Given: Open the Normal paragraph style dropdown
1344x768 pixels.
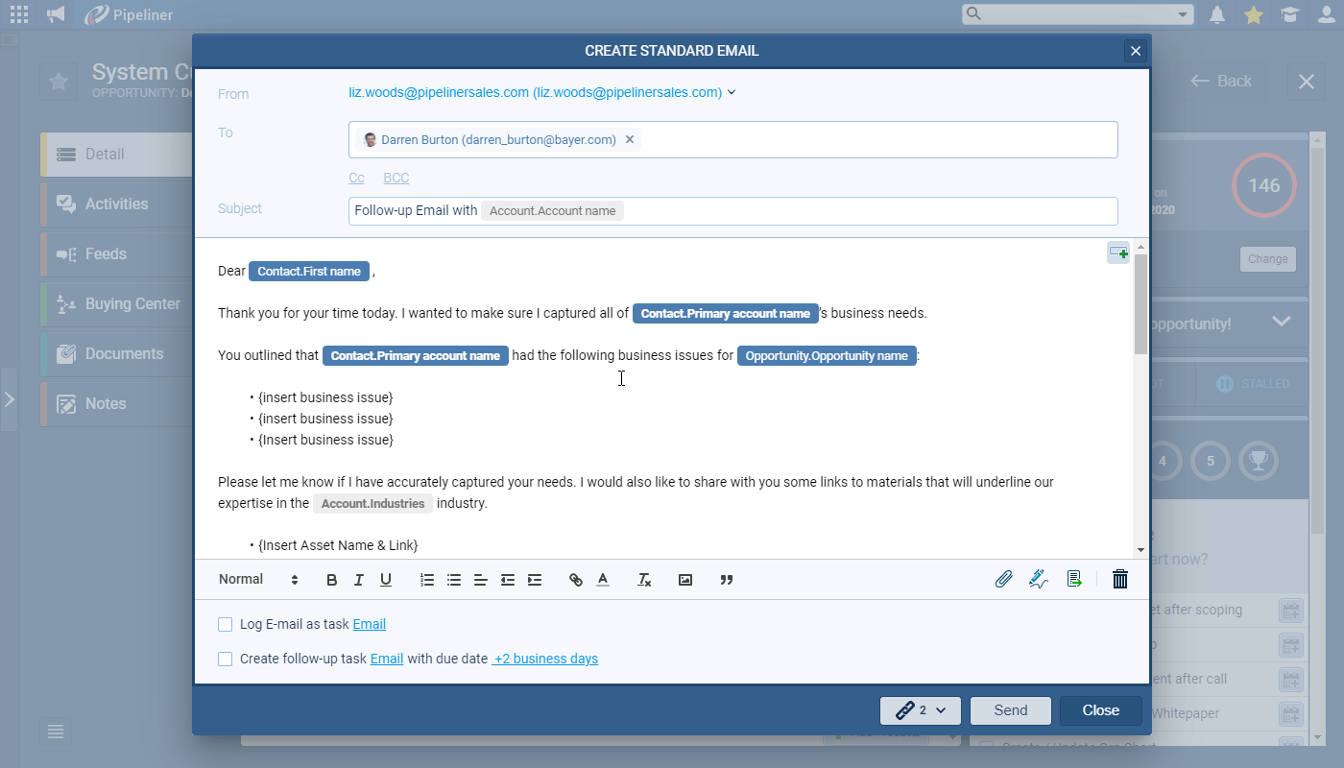Looking at the screenshot, I should [x=259, y=580].
